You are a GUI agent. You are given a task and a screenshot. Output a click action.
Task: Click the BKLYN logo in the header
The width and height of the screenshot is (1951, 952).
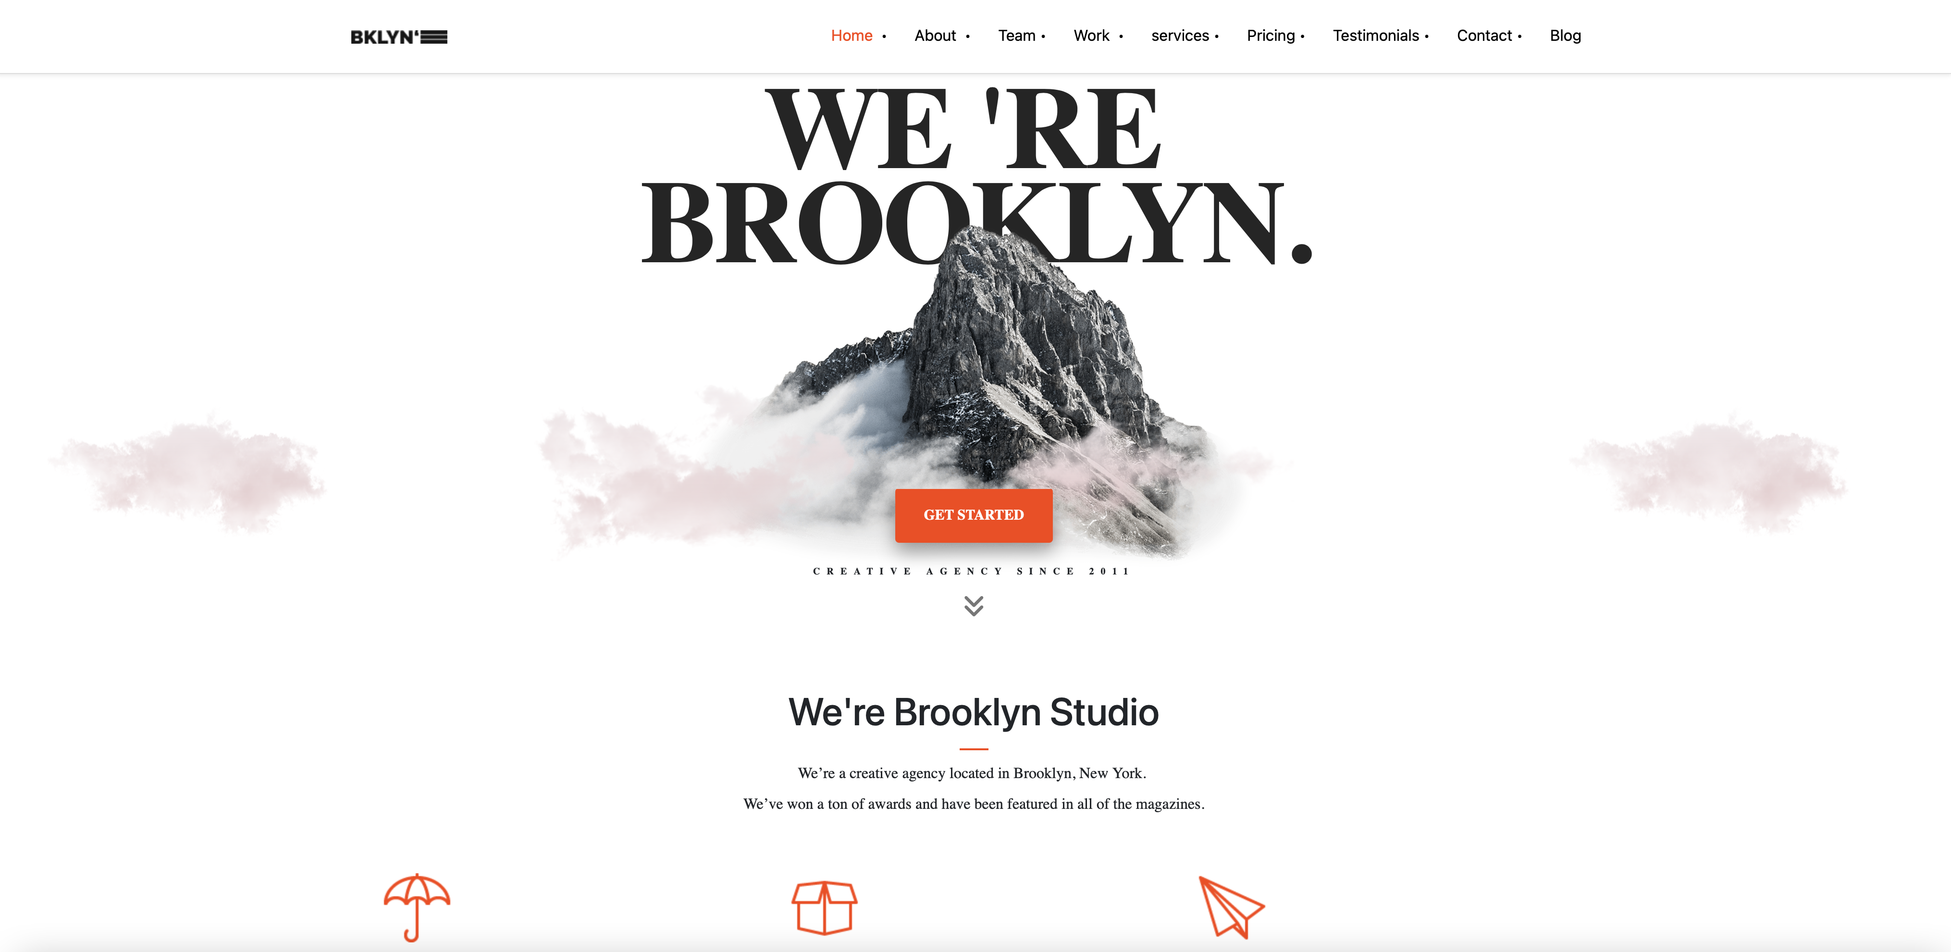click(x=398, y=37)
